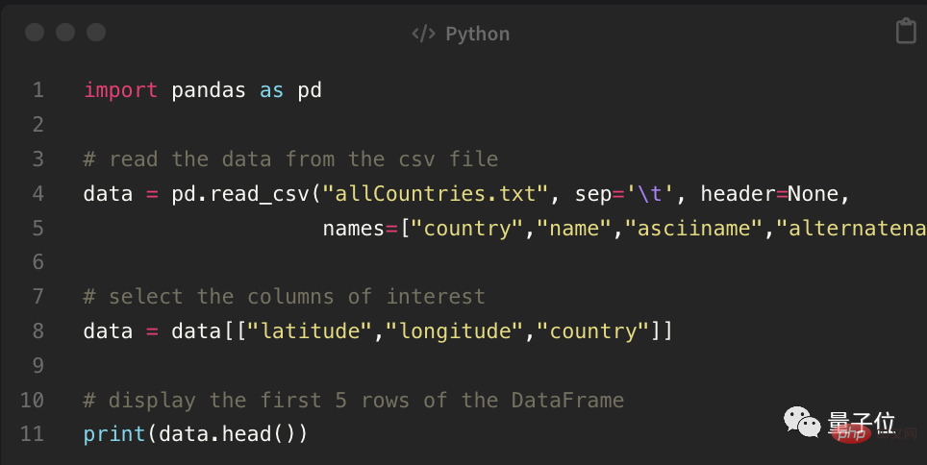Click the "latitude" string on line 8
Image resolution: width=927 pixels, height=465 pixels.
(311, 330)
